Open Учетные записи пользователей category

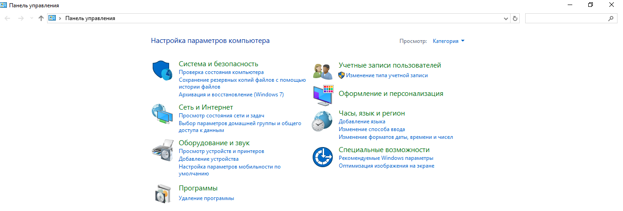390,65
